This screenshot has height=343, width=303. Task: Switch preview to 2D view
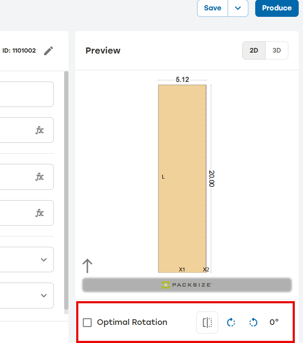tap(254, 50)
